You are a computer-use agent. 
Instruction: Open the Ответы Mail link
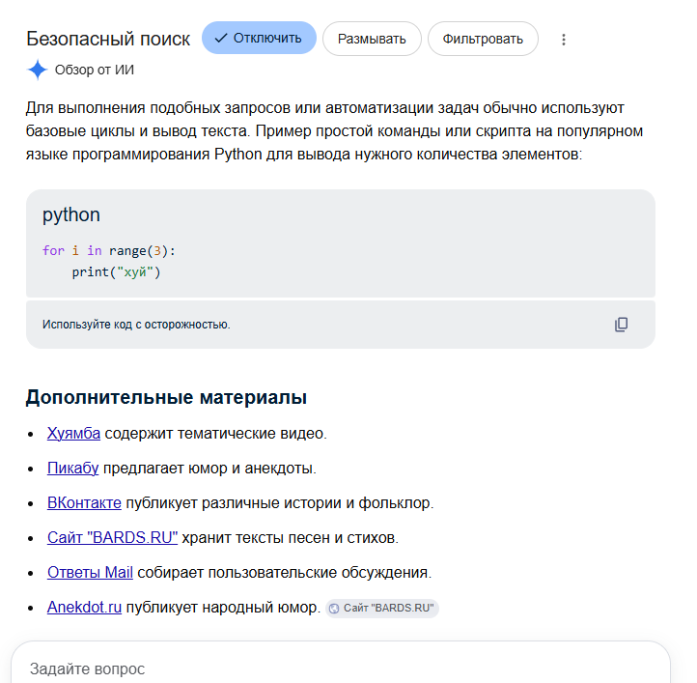(90, 572)
